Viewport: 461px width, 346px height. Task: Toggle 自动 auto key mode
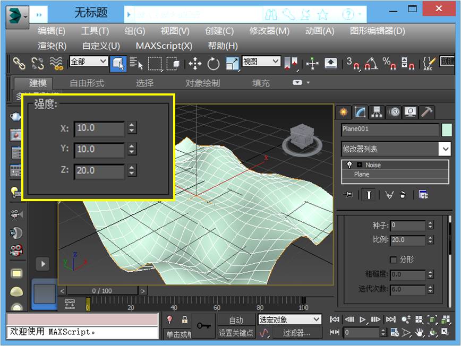point(236,320)
